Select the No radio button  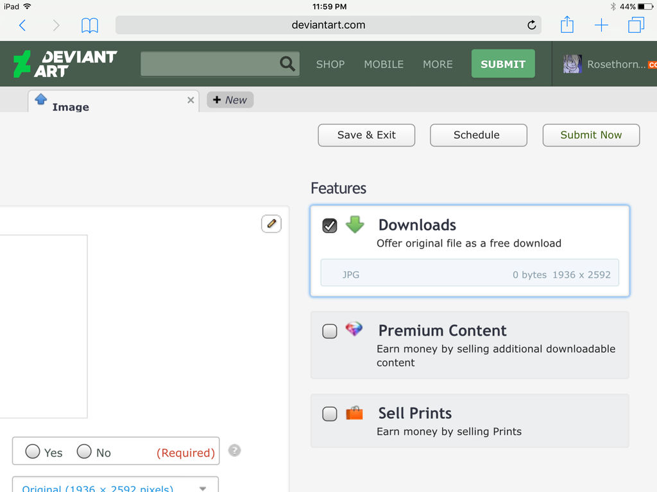coord(84,452)
